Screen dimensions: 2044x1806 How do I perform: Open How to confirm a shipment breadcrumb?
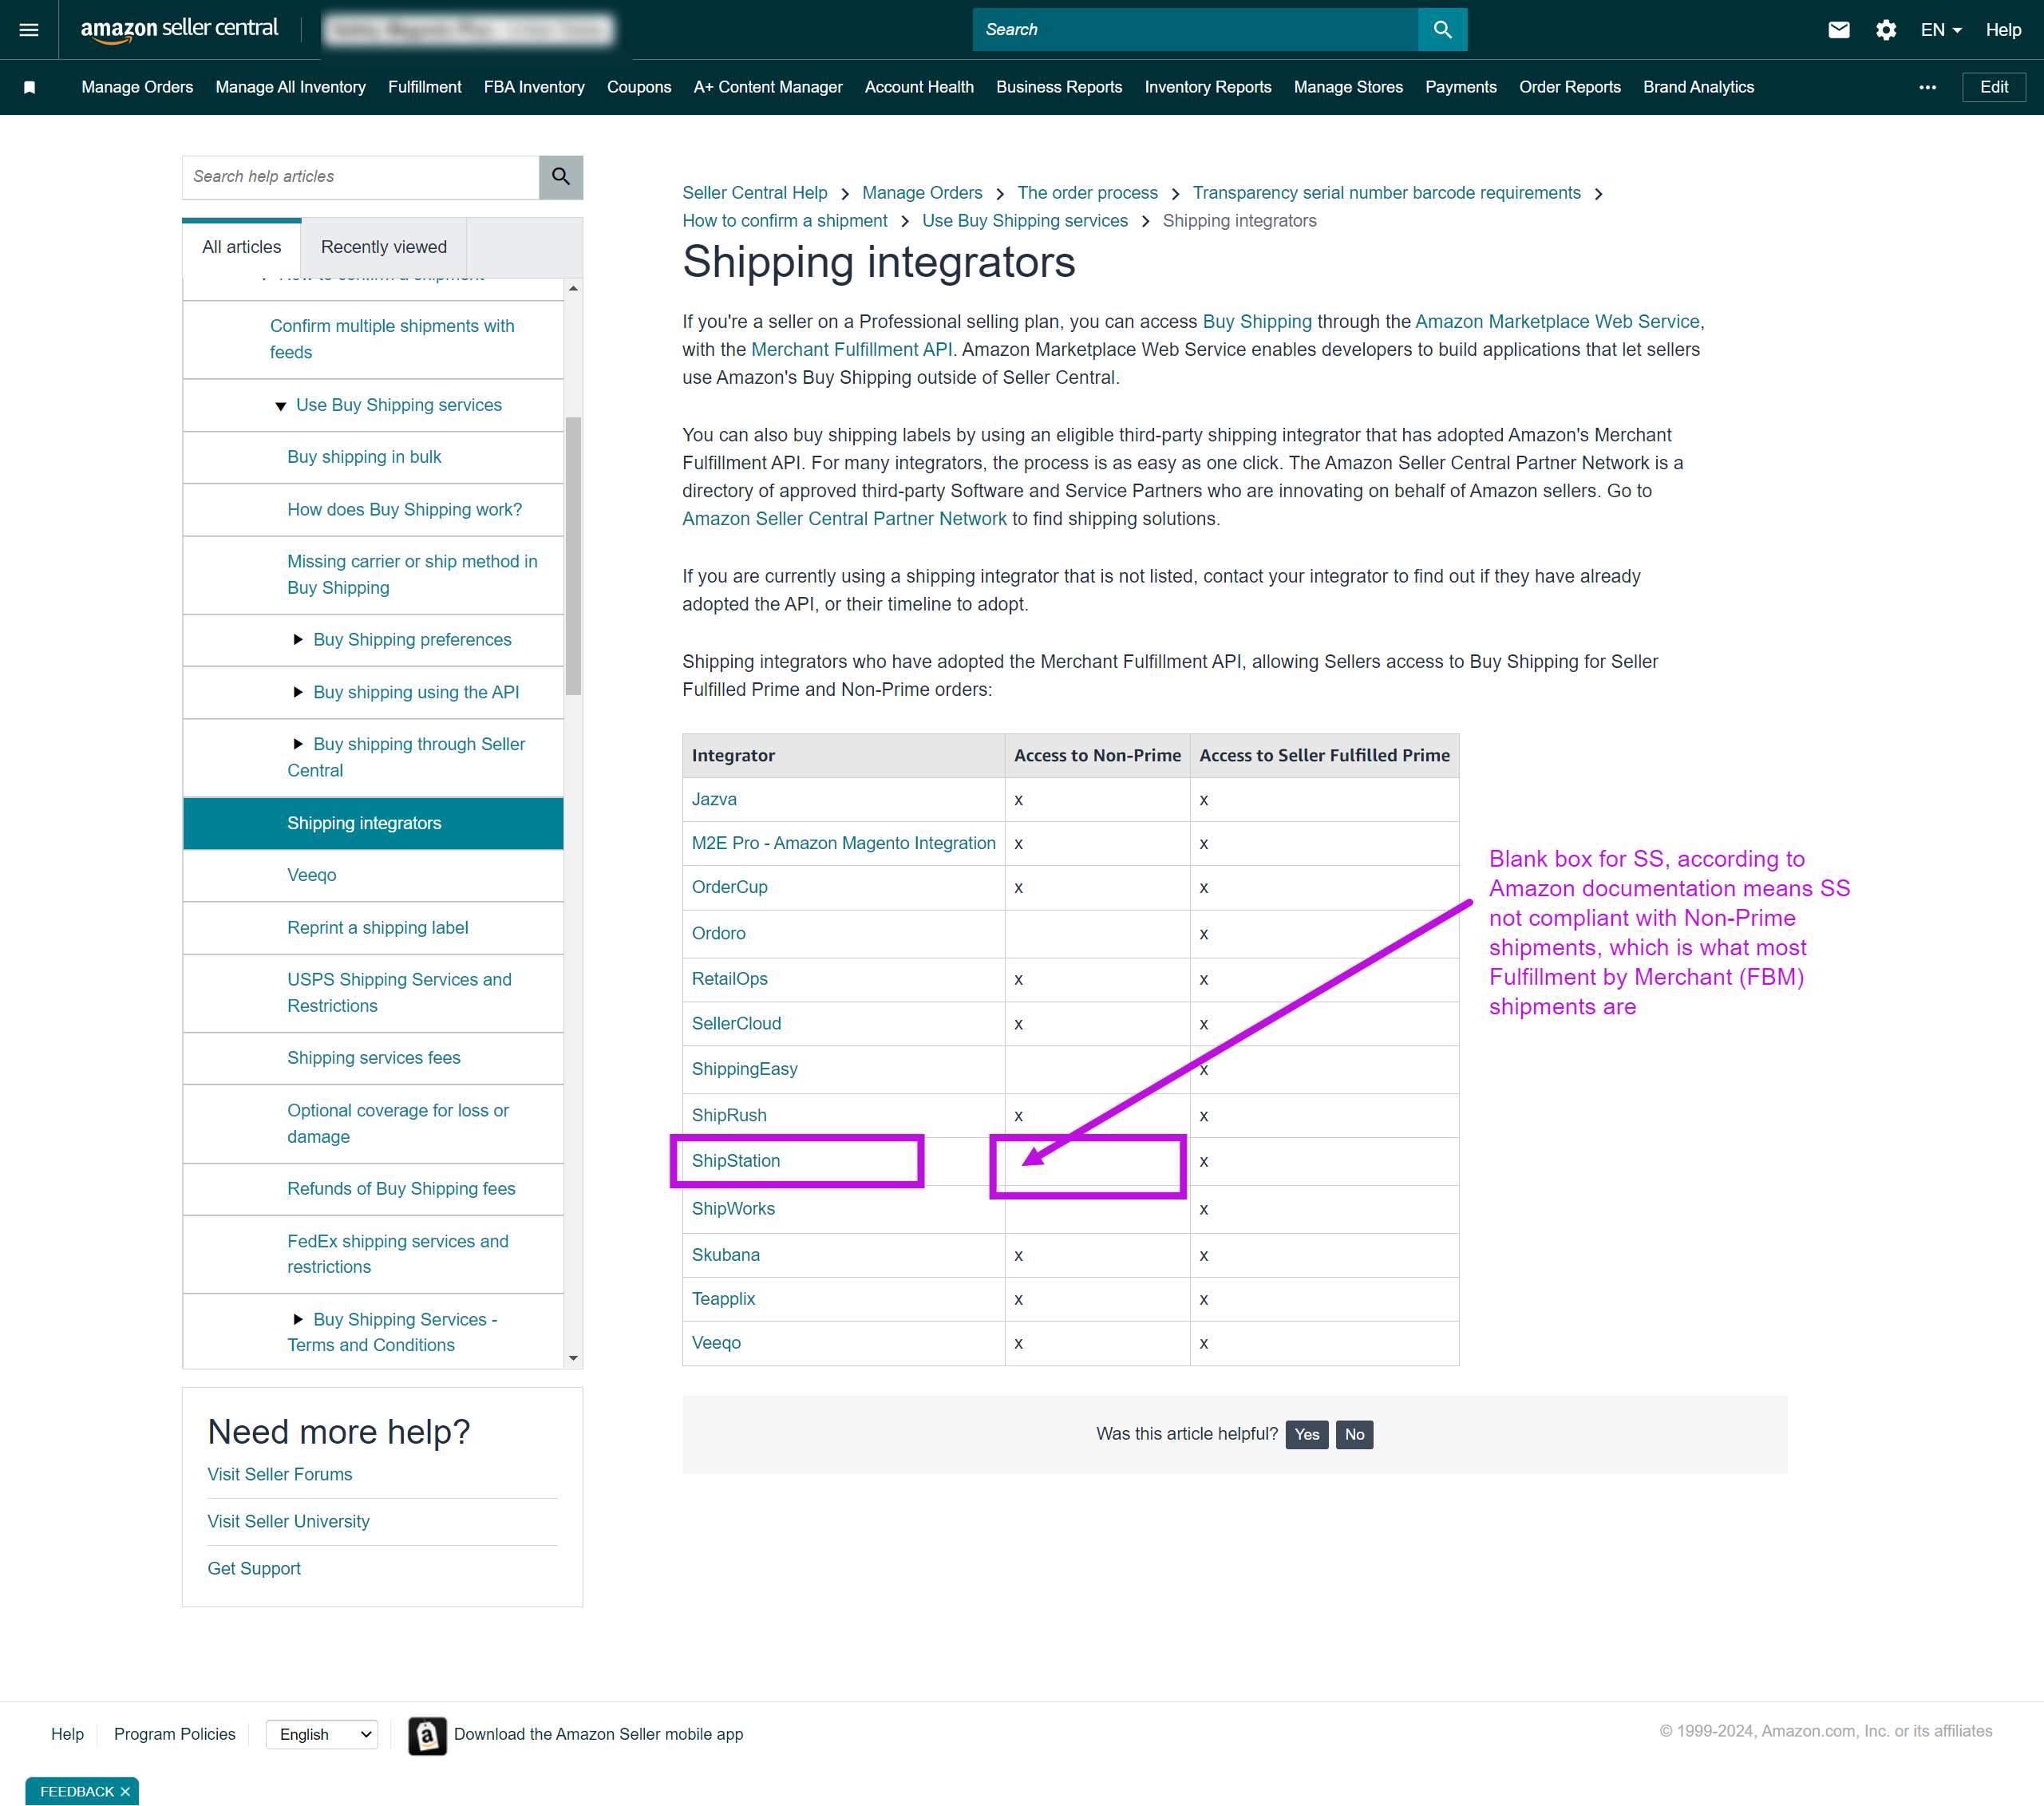(x=784, y=221)
